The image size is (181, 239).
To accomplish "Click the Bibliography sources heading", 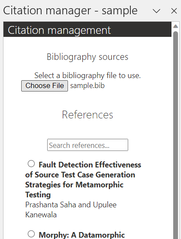I will pyautogui.click(x=87, y=57).
